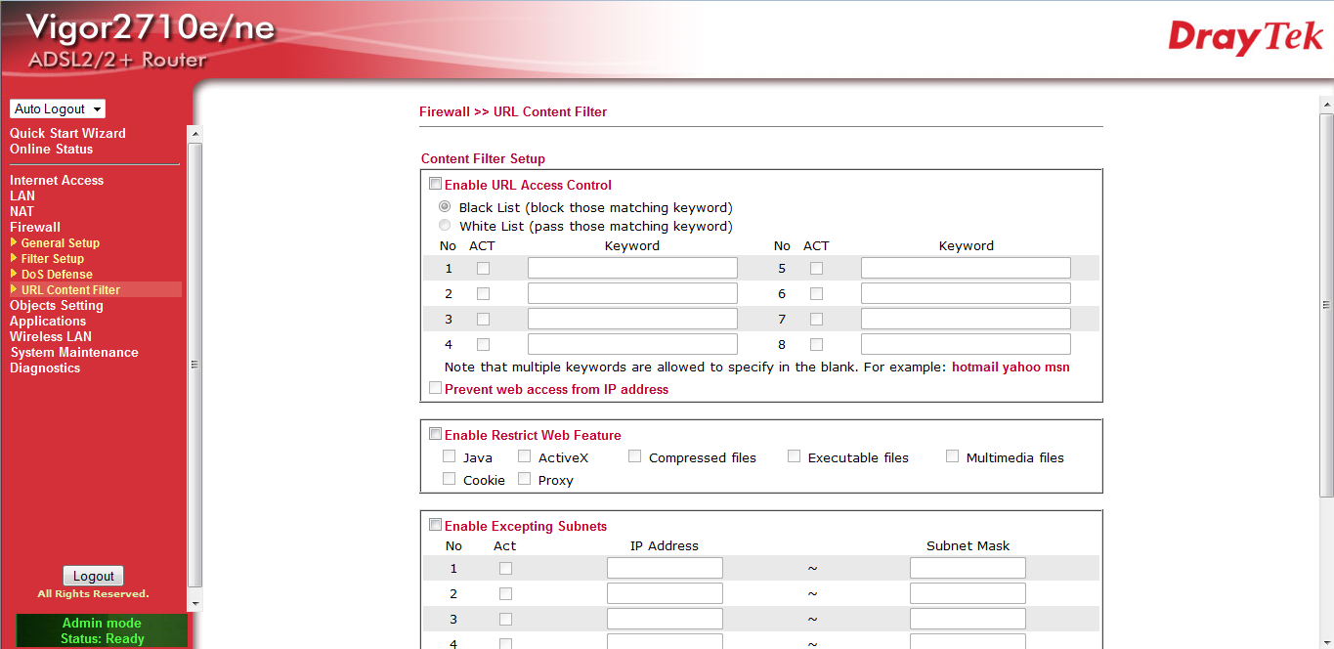Select the White List radio button

pyautogui.click(x=446, y=226)
